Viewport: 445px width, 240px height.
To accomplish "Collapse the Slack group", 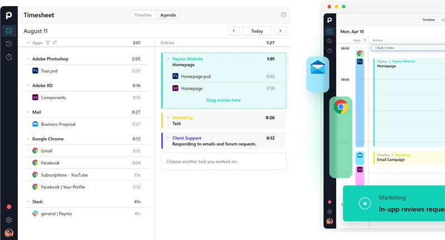I will tap(28, 202).
